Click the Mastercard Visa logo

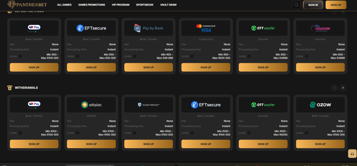206,28
